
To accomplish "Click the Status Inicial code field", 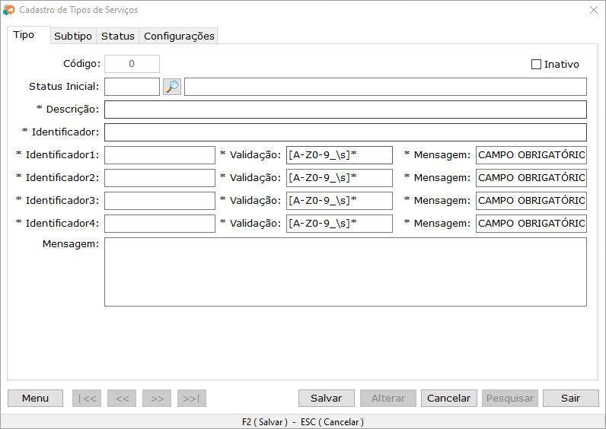I will [132, 87].
